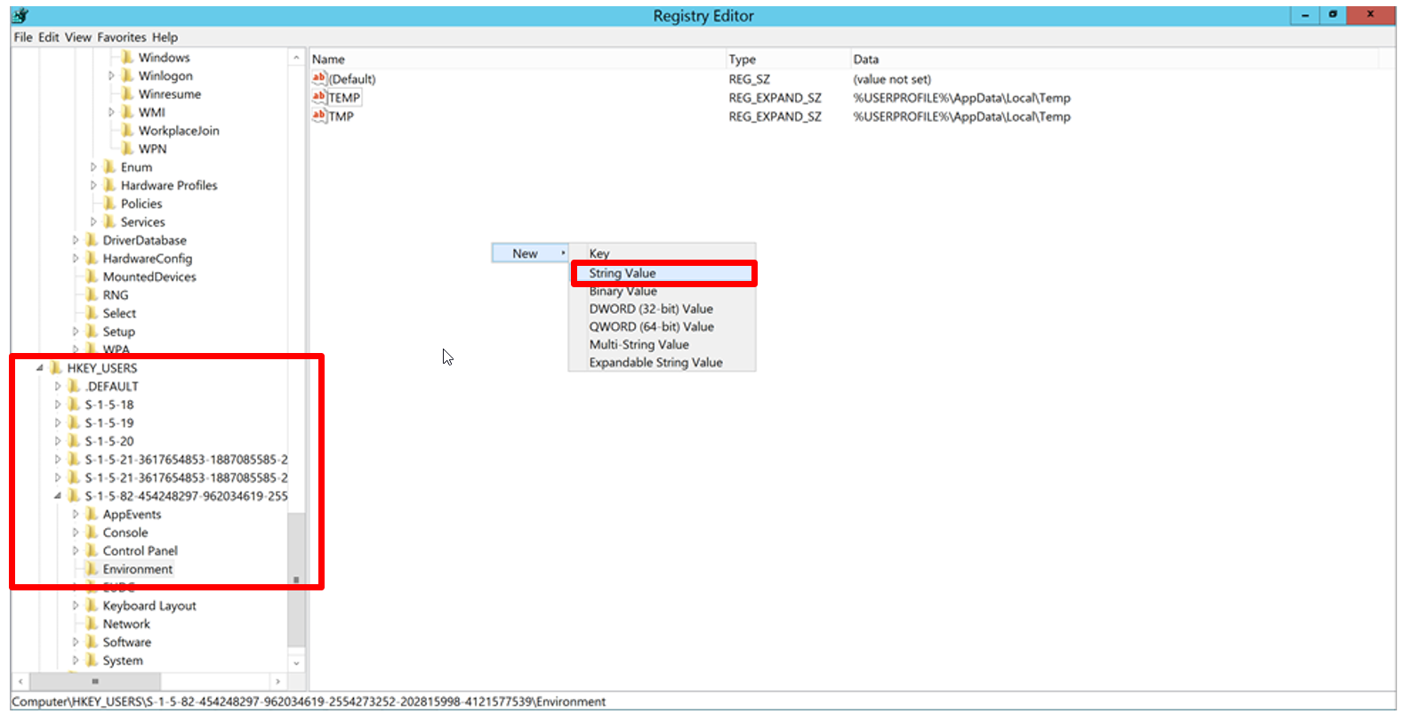Expand the Hardware Profiles key

pyautogui.click(x=93, y=185)
